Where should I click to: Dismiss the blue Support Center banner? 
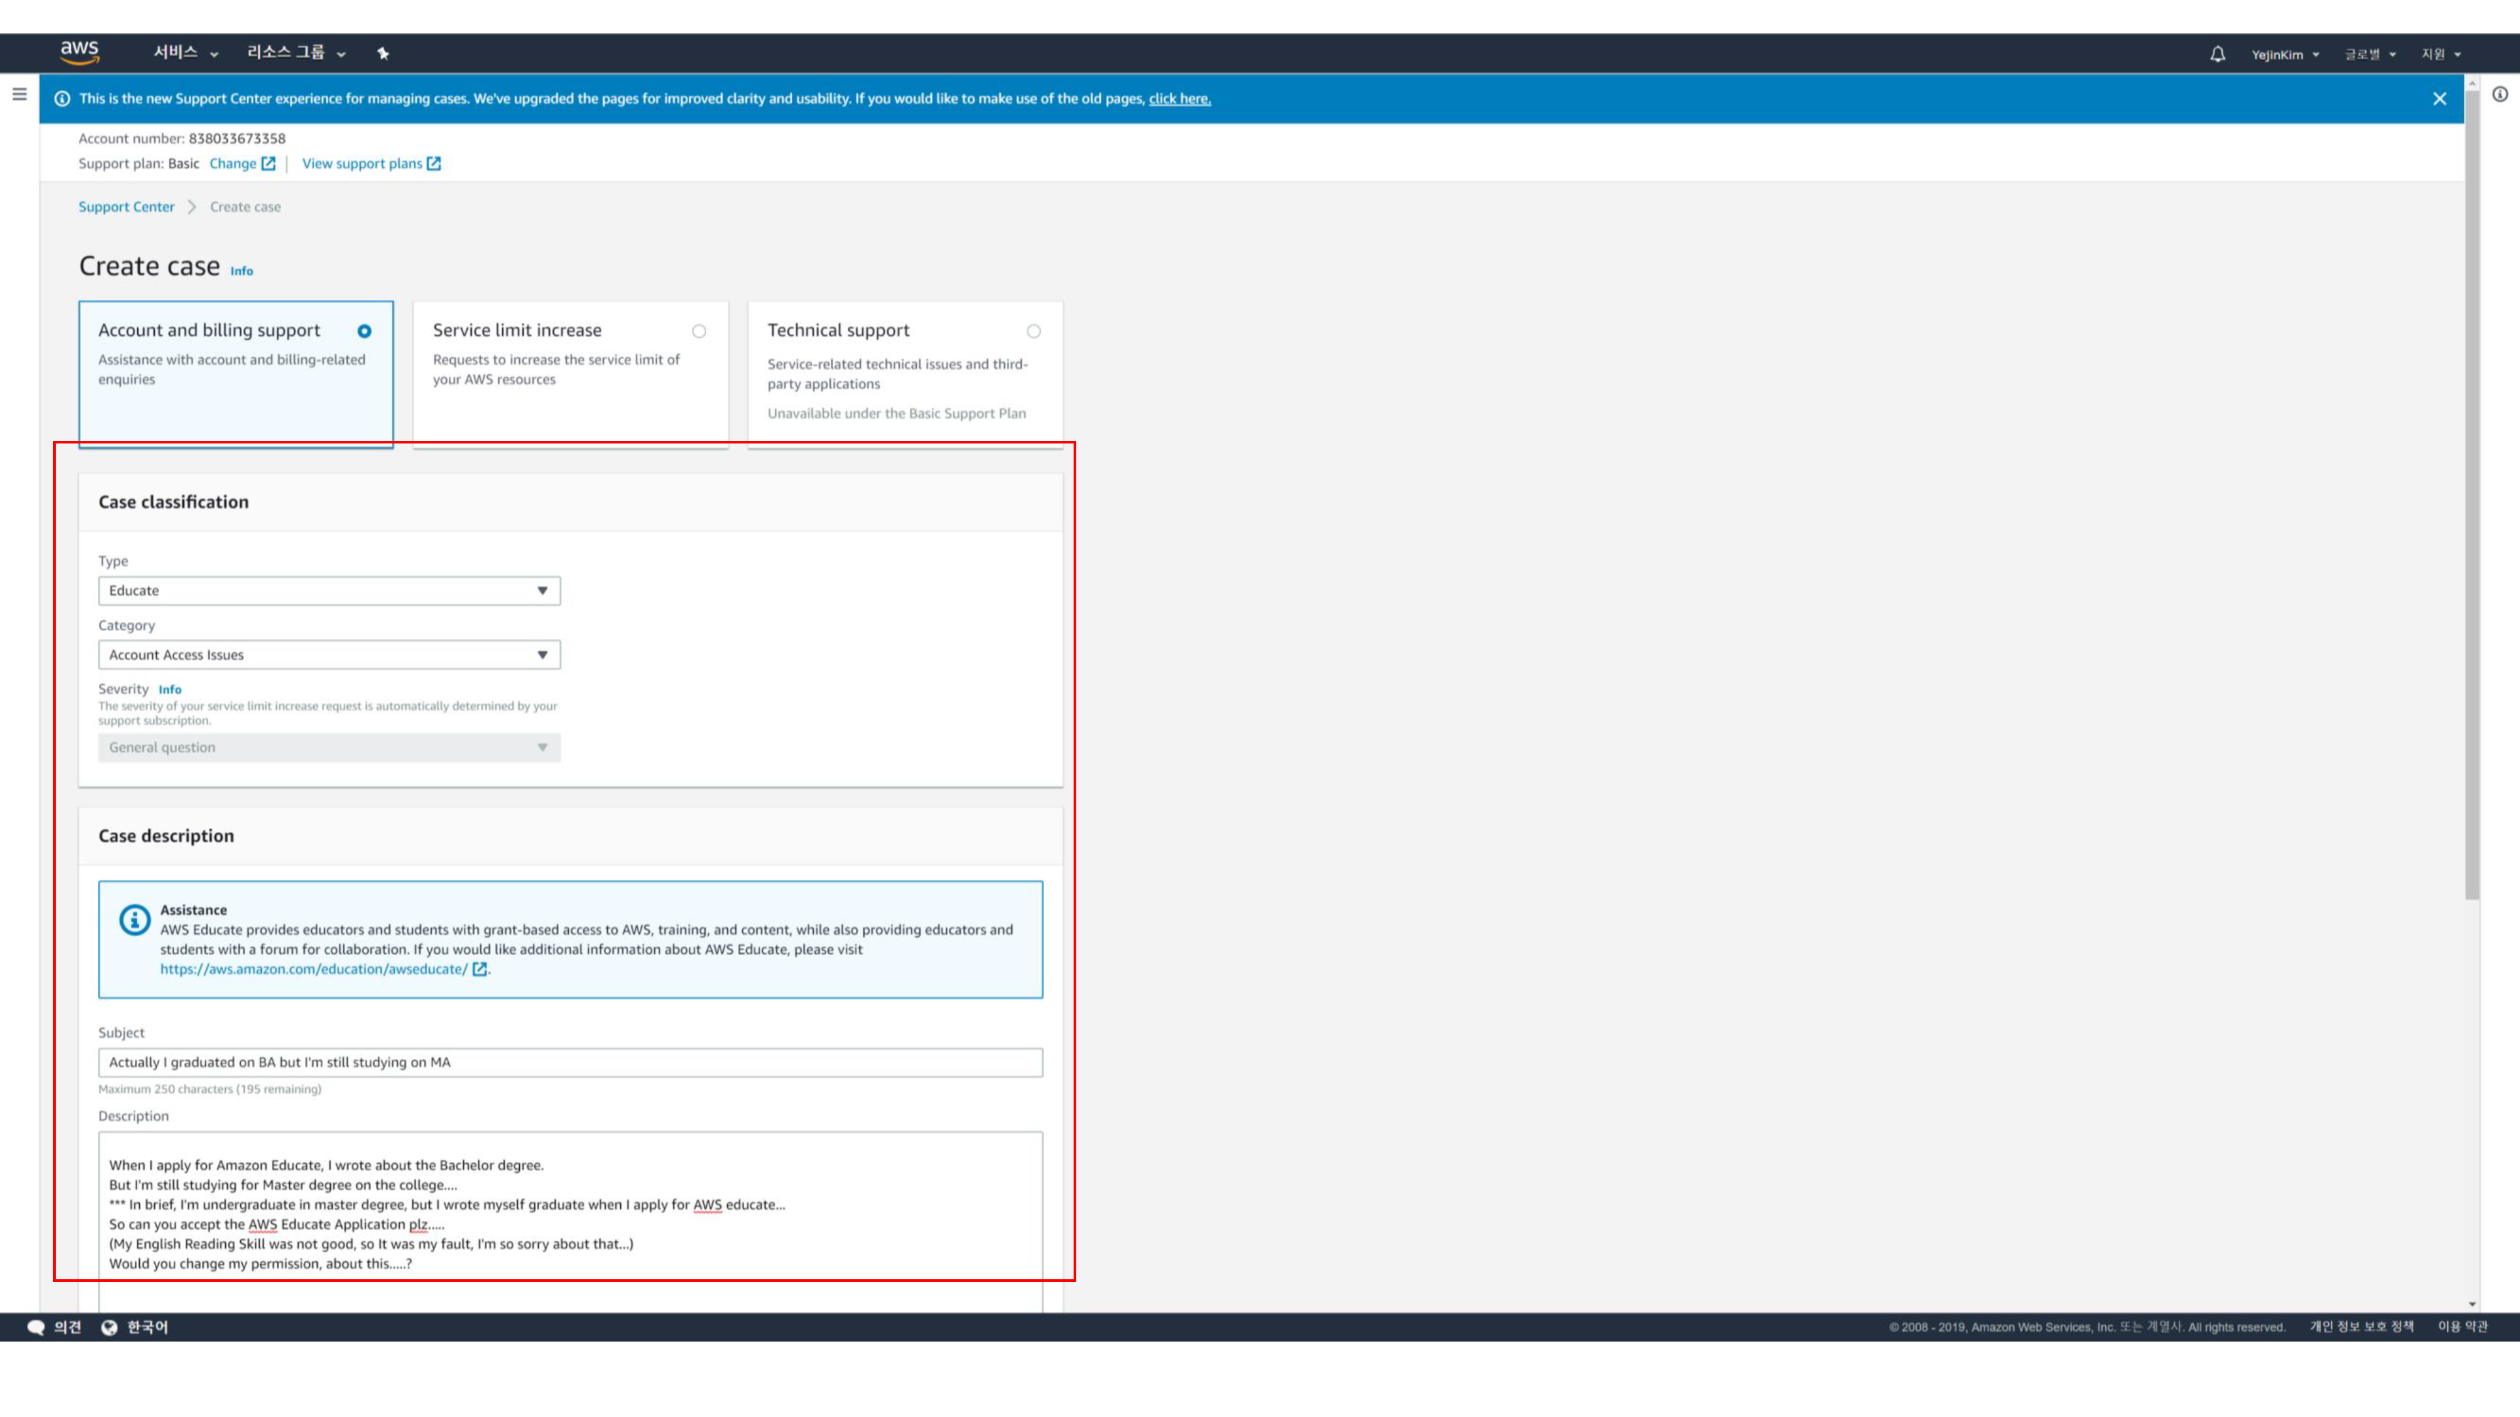click(2439, 99)
